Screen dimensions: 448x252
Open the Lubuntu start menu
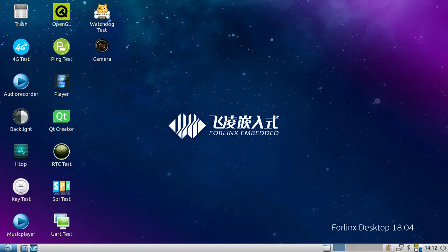pyautogui.click(x=8, y=248)
